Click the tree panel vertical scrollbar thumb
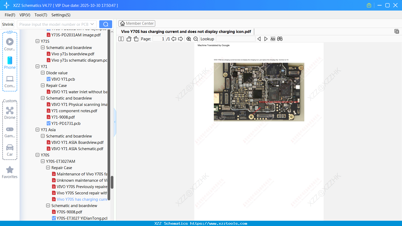402x226 pixels. 112,182
